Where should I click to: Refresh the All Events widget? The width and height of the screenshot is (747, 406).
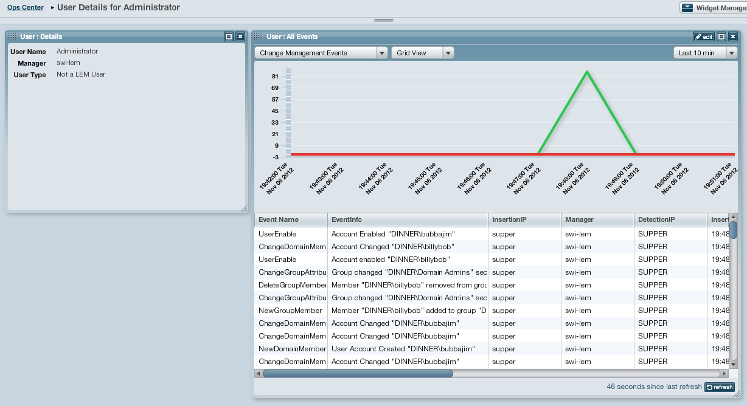(720, 387)
